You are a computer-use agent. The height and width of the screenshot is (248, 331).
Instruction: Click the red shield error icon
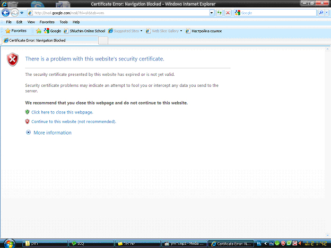pos(13,59)
